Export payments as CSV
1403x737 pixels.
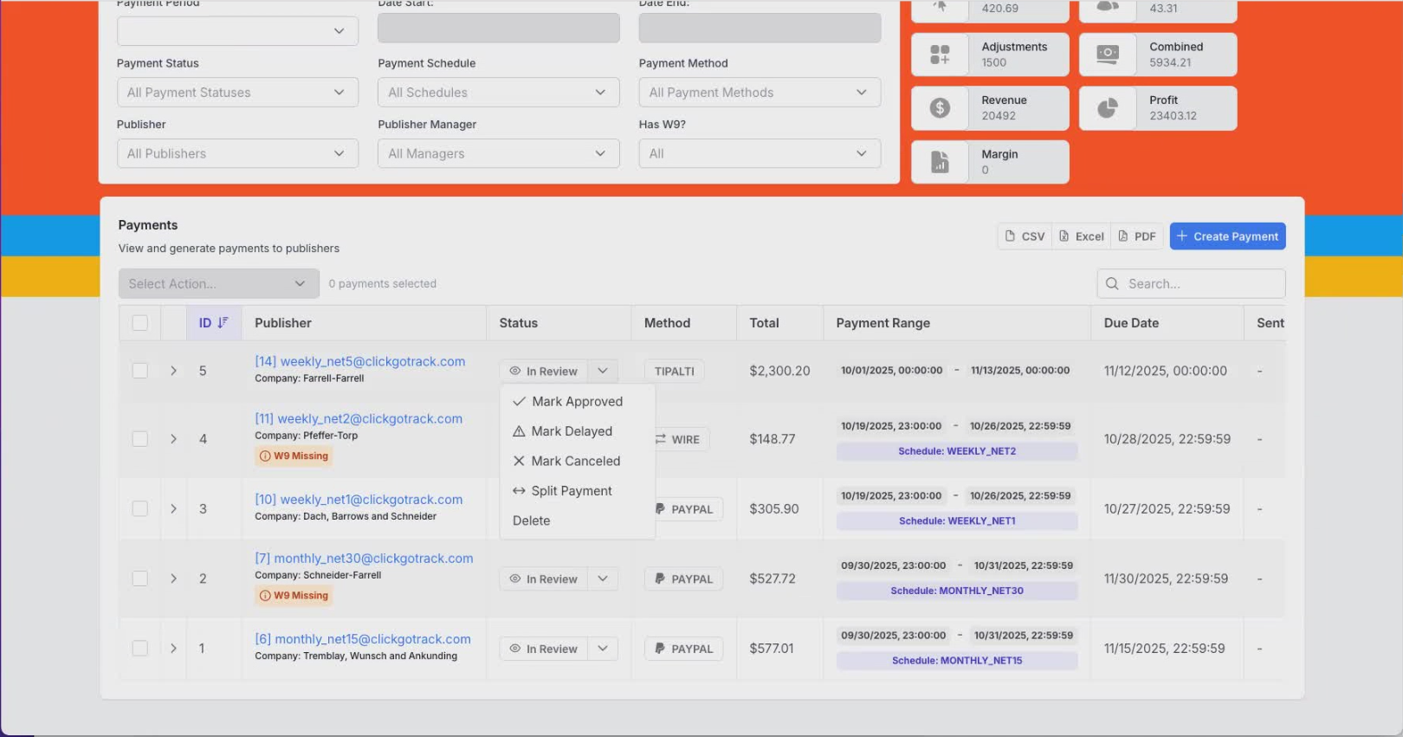point(1025,236)
